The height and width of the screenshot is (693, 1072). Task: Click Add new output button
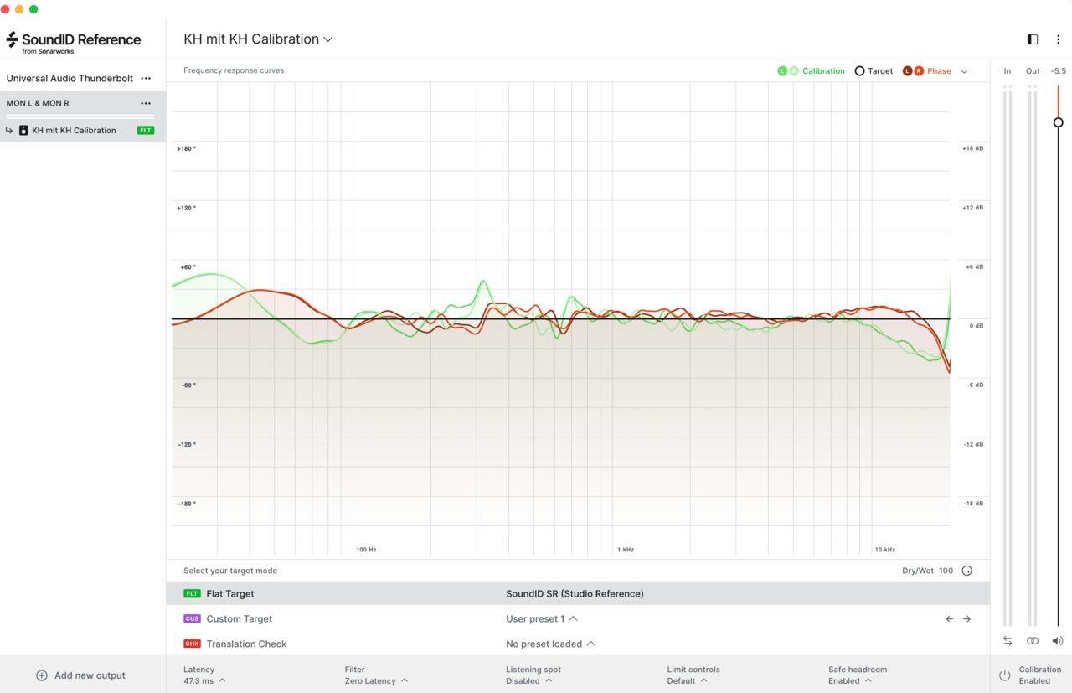pos(80,675)
